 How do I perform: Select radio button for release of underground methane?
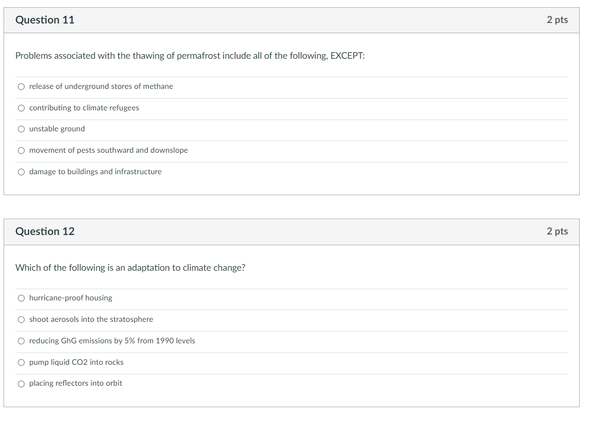[x=21, y=87]
